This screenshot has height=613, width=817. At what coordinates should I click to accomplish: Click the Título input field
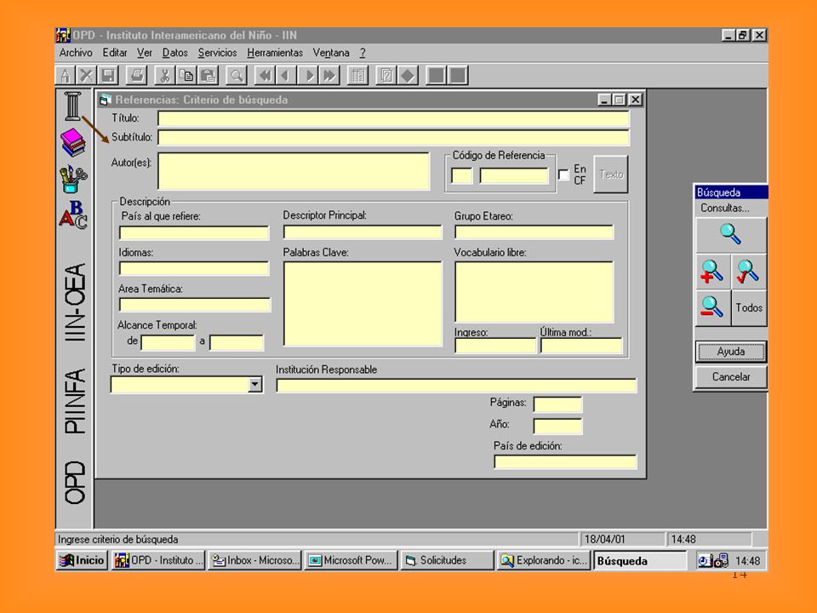tap(393, 119)
